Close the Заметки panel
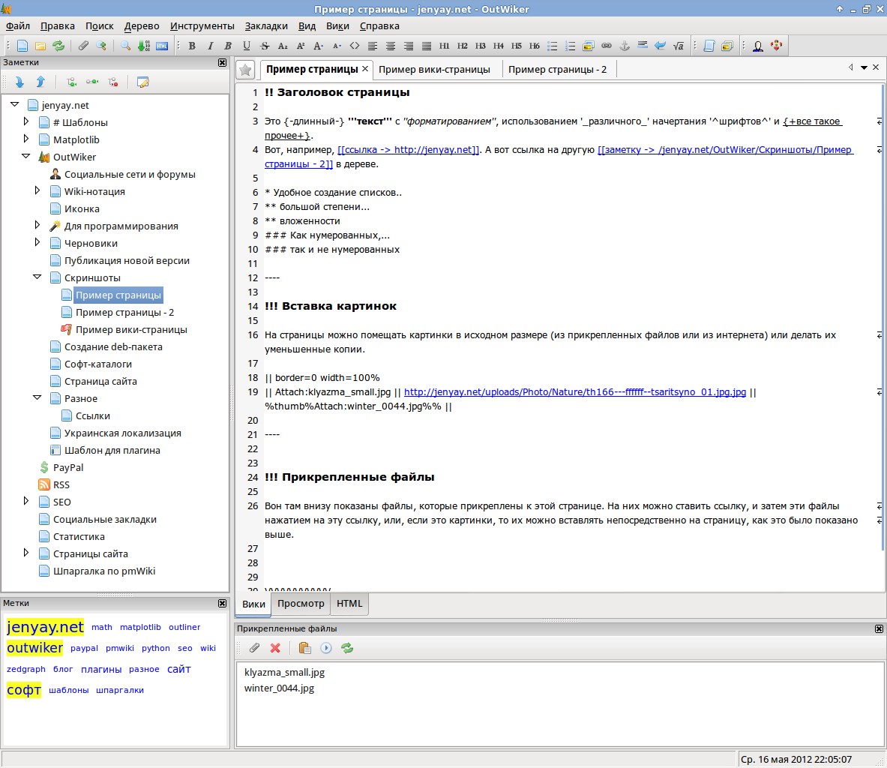This screenshot has height=768, width=887. pos(222,63)
